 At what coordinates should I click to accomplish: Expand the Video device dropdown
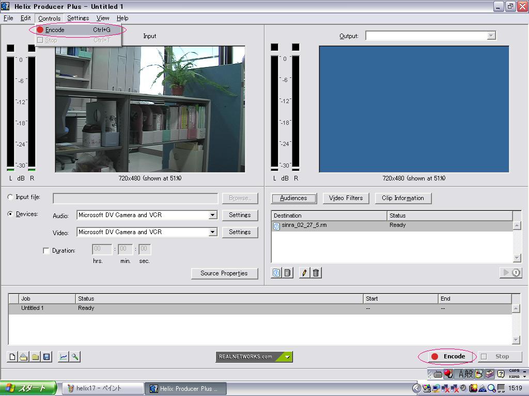[213, 232]
